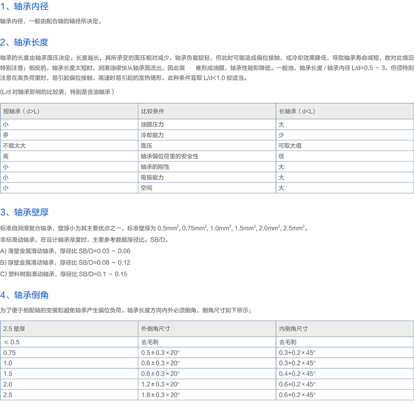Select table header 2.5 壁厚
The height and width of the screenshot is (404, 414).
click(69, 329)
